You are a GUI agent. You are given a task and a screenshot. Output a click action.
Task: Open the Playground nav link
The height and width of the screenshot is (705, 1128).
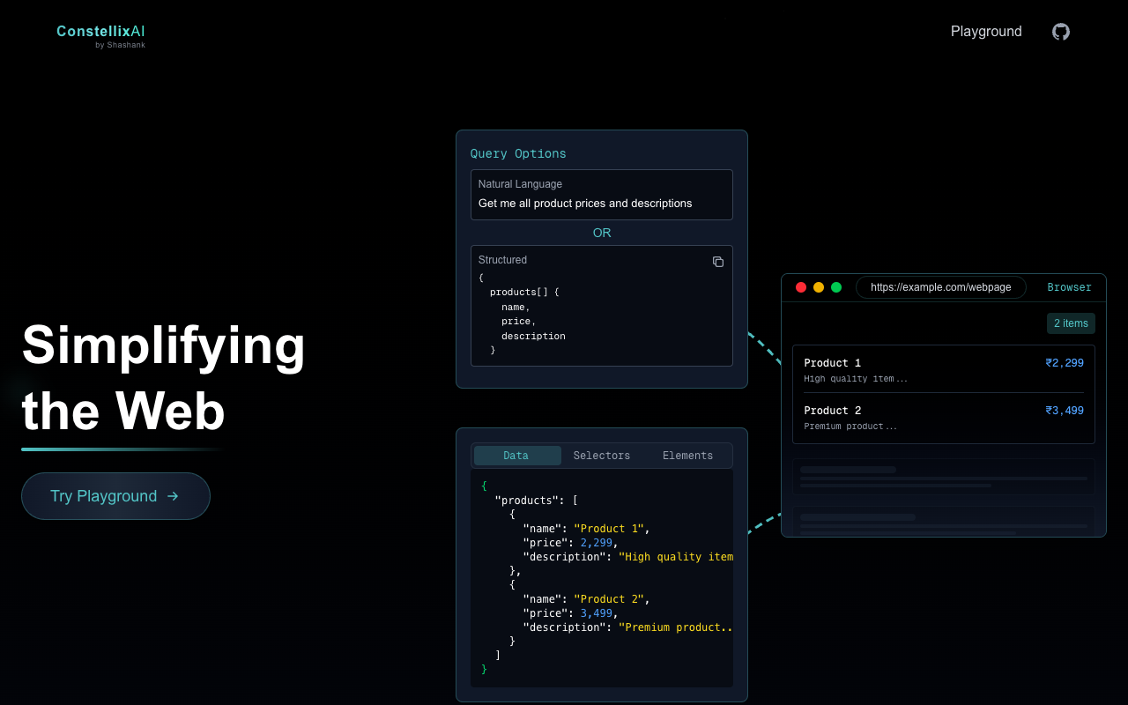pos(986,32)
